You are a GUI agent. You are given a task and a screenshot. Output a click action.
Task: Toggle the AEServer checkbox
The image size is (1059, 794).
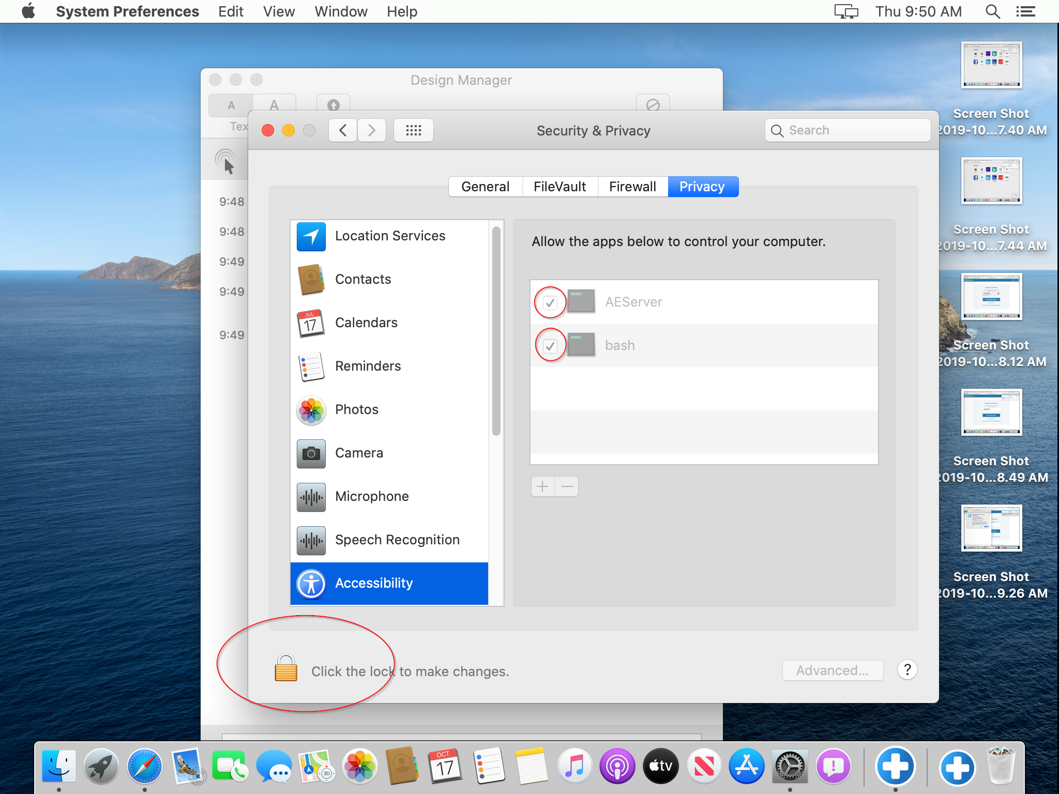[x=550, y=302]
